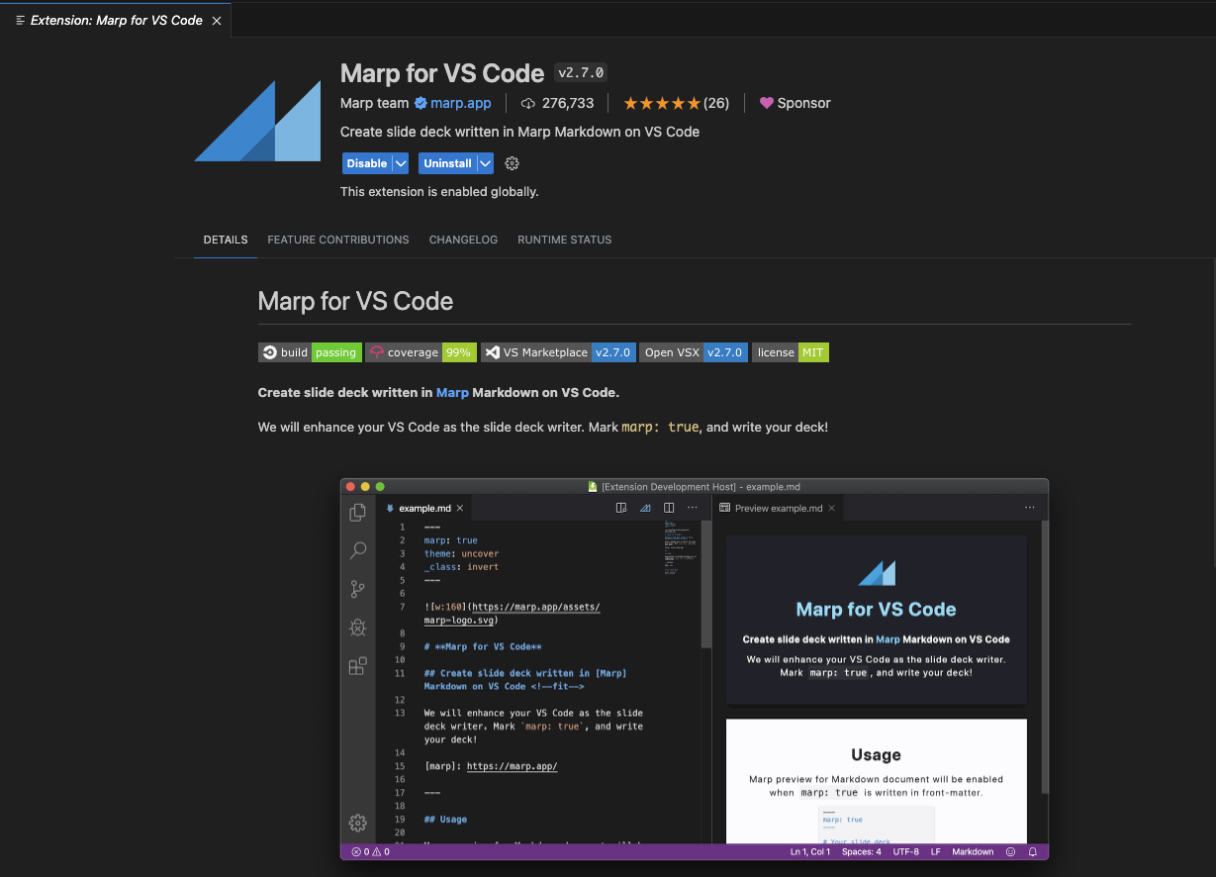
Task: Click the large "Marp for VS Code" header title
Action: click(x=442, y=73)
